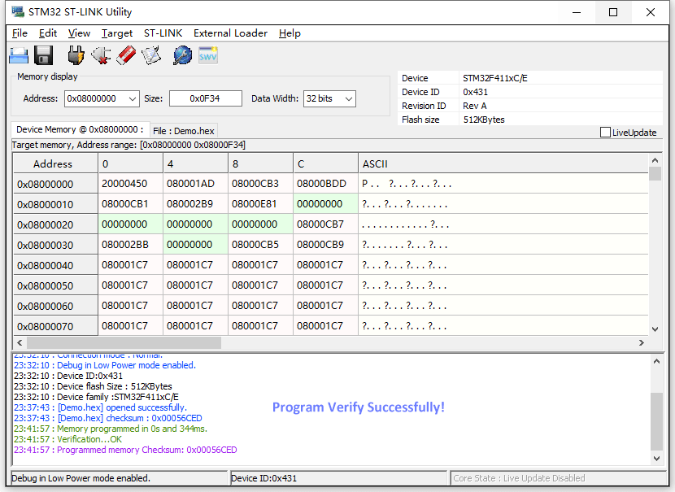
Task: Click the ST-LINK Utility app icon in title bar
Action: (18, 11)
